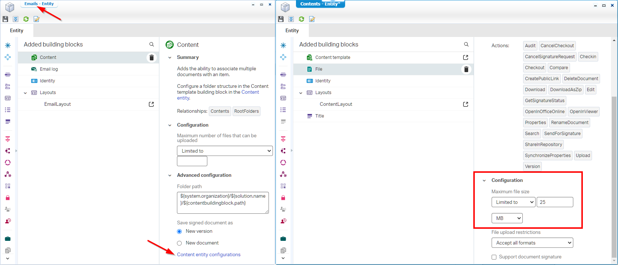Click the maximum file size input field
Image resolution: width=618 pixels, height=265 pixels.
click(555, 202)
